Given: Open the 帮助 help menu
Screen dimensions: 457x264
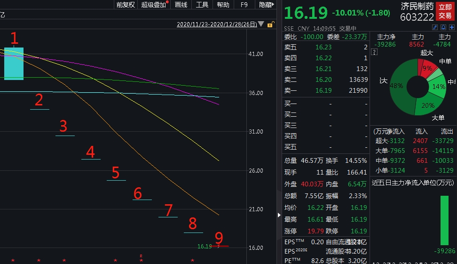Looking at the screenshot, I should [223, 5].
